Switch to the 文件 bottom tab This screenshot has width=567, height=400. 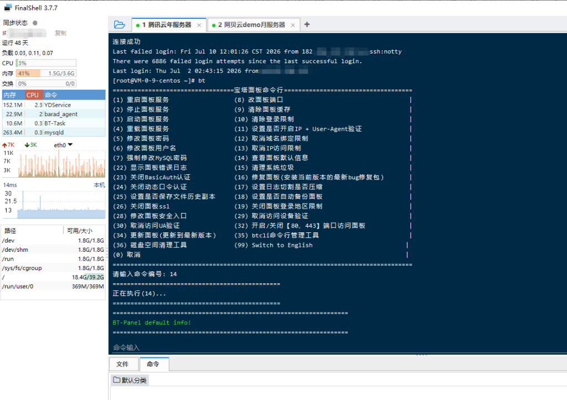click(122, 364)
